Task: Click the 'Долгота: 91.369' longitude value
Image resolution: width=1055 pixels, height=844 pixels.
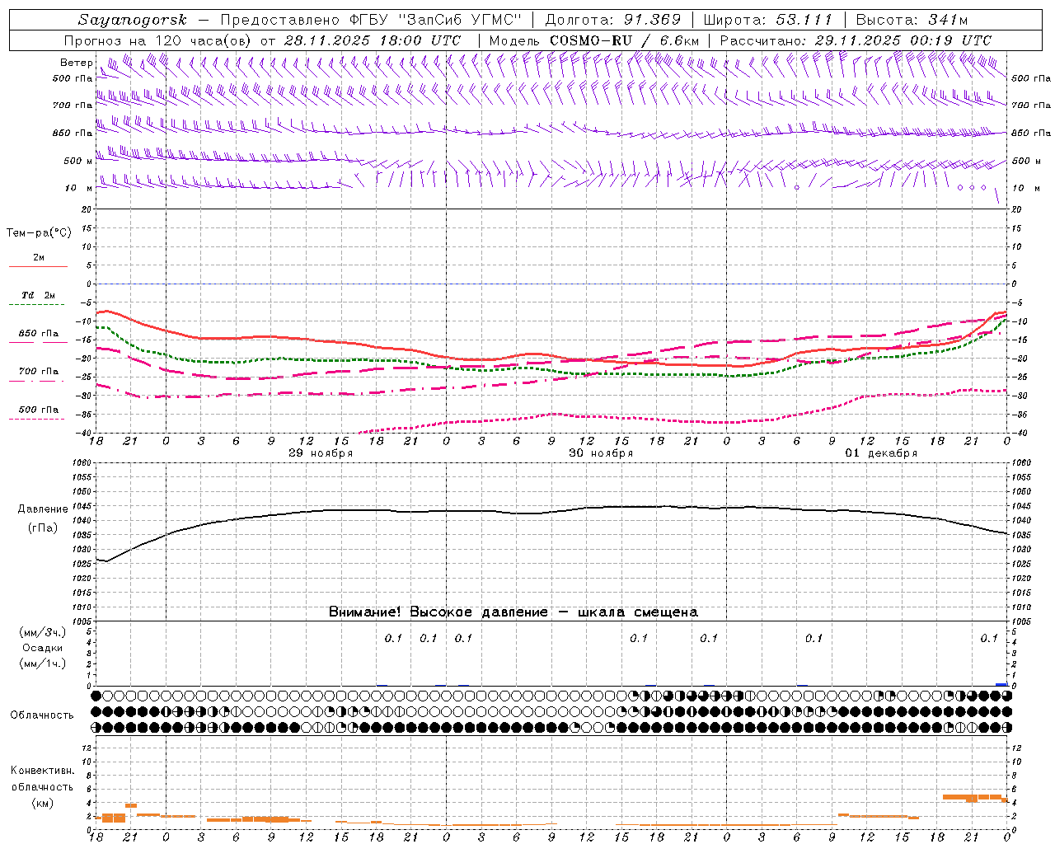Action: [x=613, y=20]
